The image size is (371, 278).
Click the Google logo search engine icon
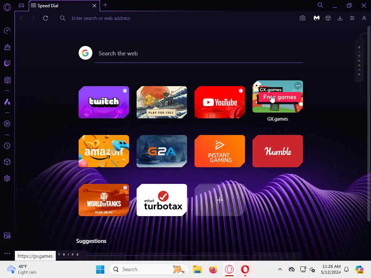[86, 53]
